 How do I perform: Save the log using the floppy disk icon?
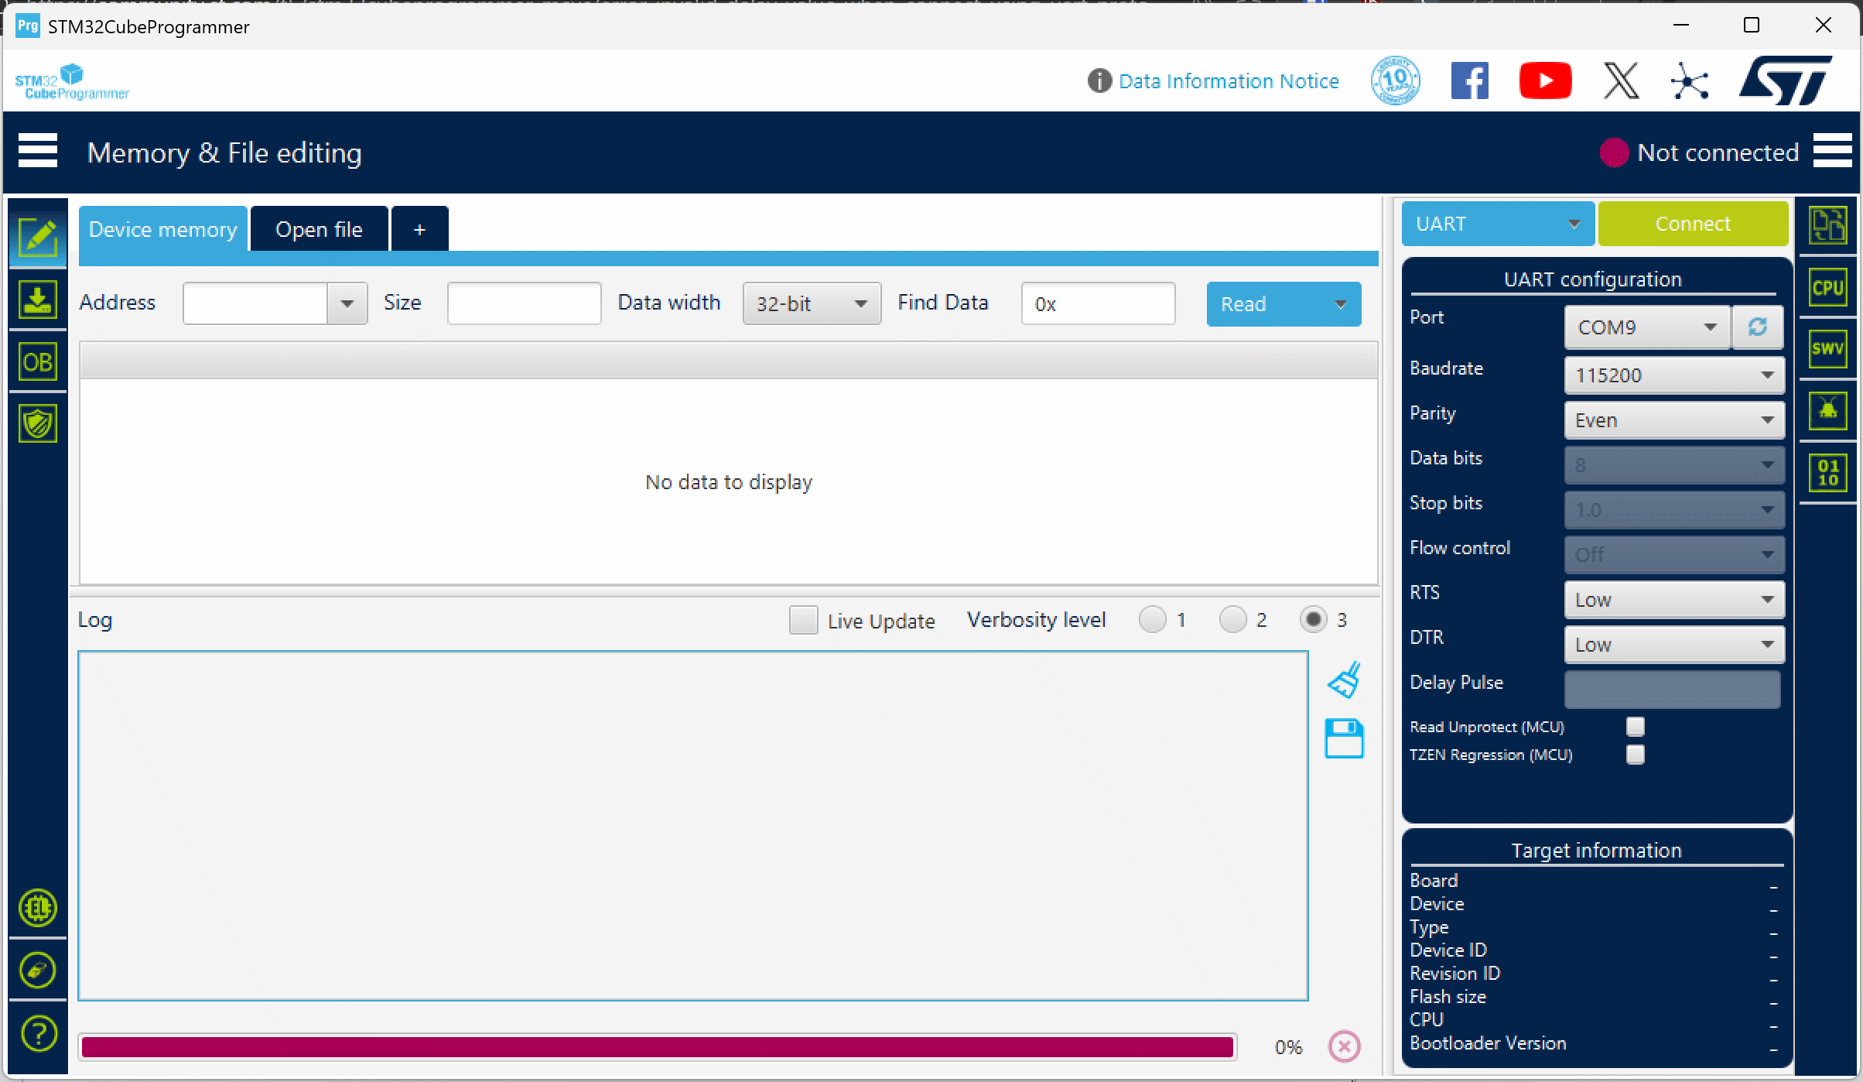click(x=1344, y=738)
